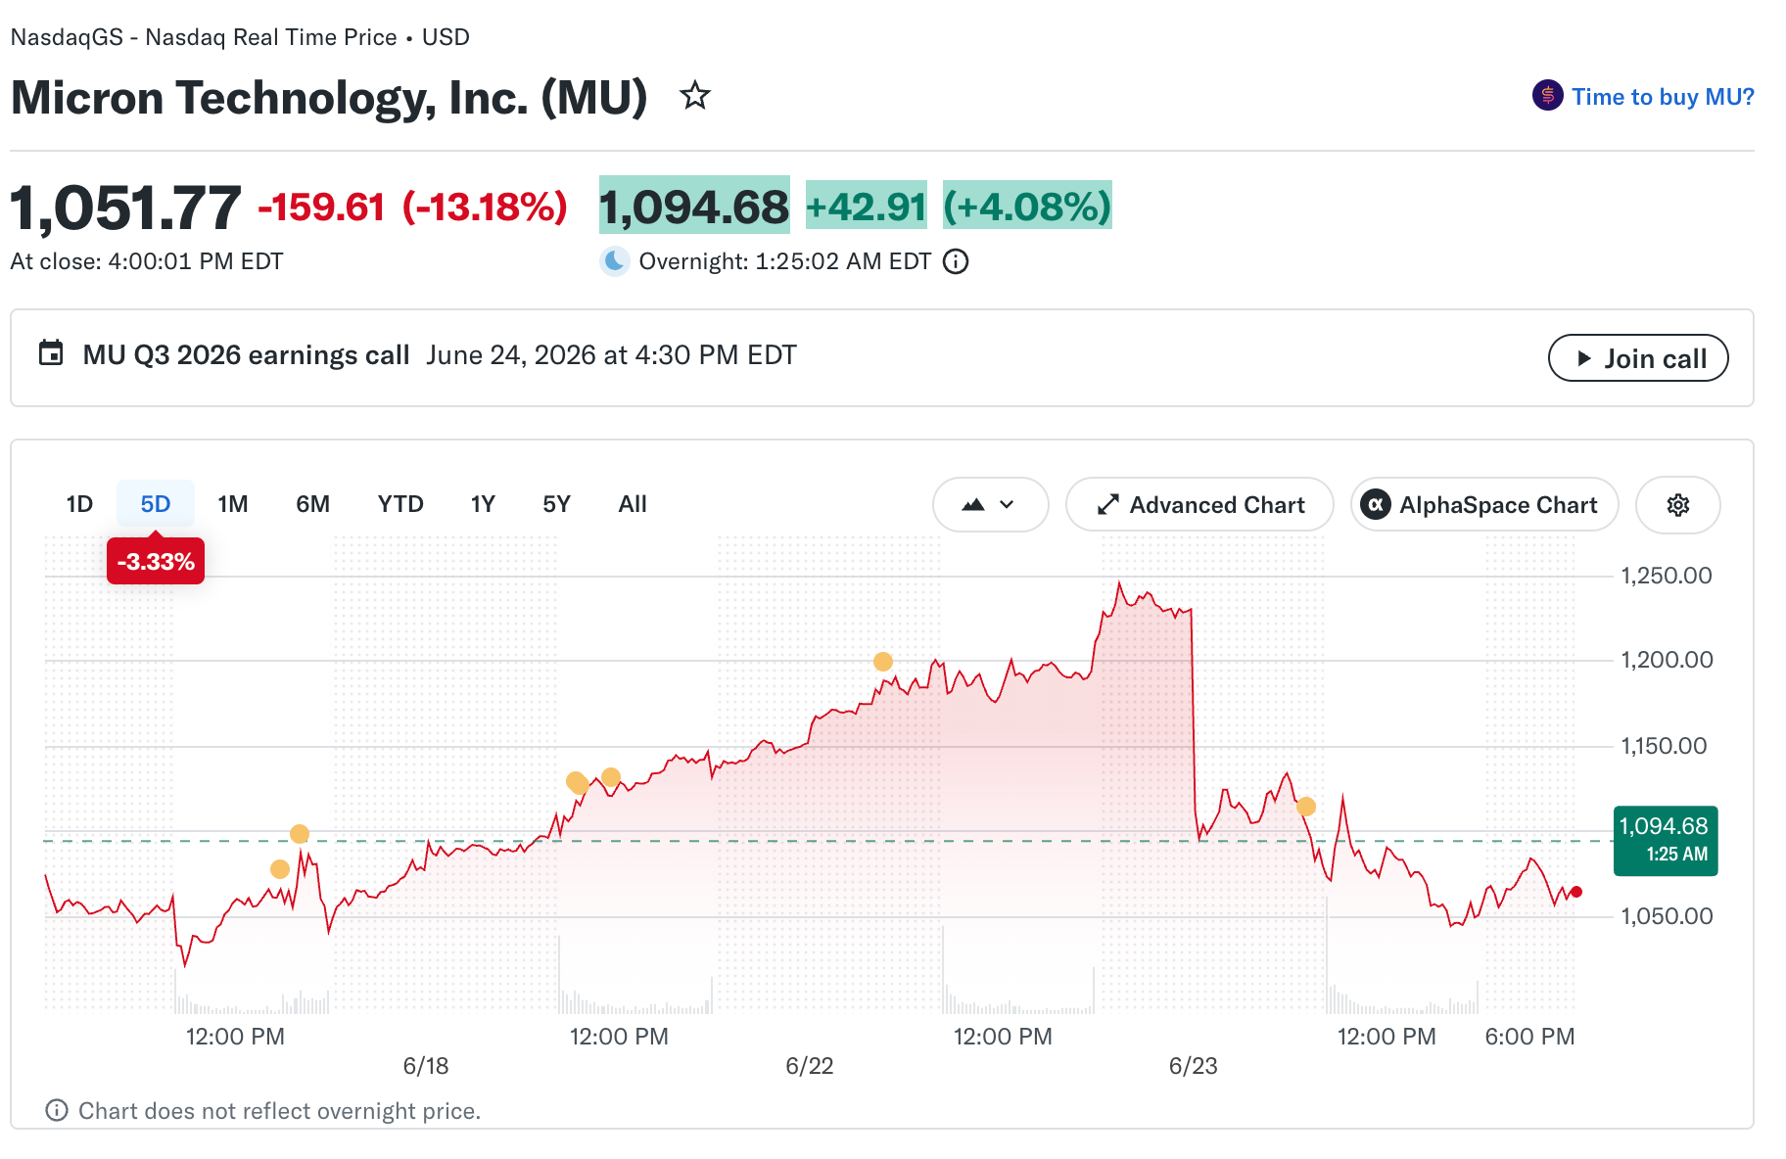The height and width of the screenshot is (1159, 1786).
Task: Open chart settings gear icon
Action: pyautogui.click(x=1678, y=505)
